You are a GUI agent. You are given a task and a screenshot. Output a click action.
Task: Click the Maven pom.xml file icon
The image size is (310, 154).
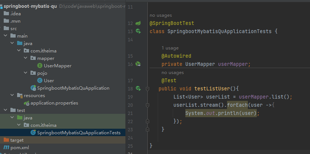[x=6, y=147]
